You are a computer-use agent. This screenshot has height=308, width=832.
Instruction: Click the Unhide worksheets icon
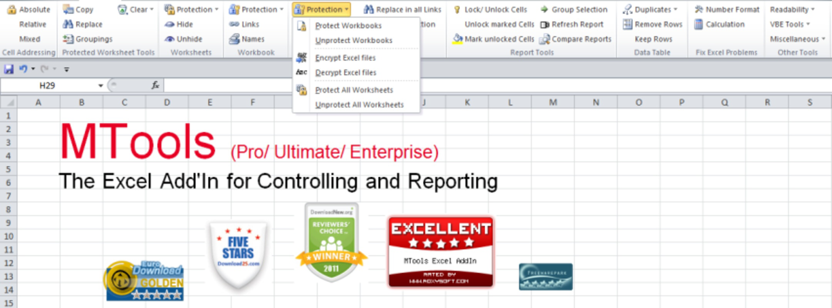169,39
